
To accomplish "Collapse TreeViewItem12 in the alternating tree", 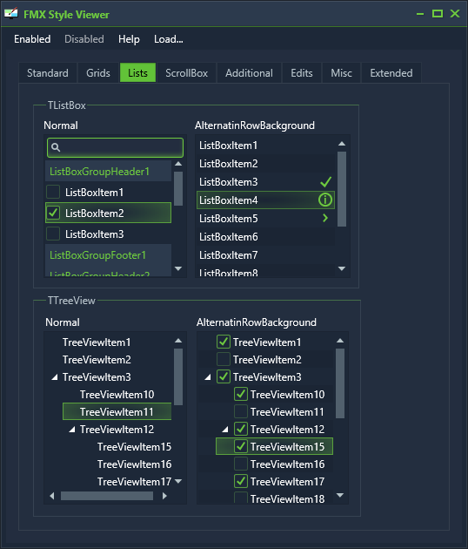I will (x=225, y=430).
